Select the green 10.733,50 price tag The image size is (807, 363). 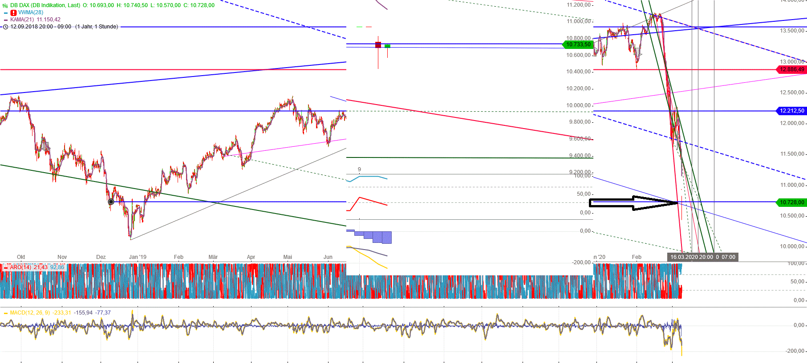578,44
